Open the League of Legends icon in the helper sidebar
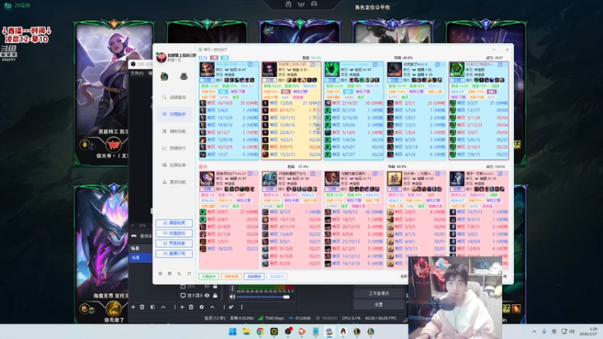Screen dimensions: 603x339 (164, 77)
